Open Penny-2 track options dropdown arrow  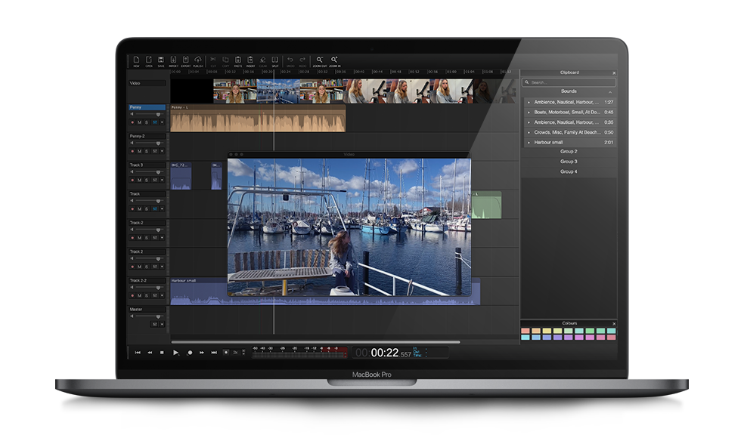pos(163,151)
